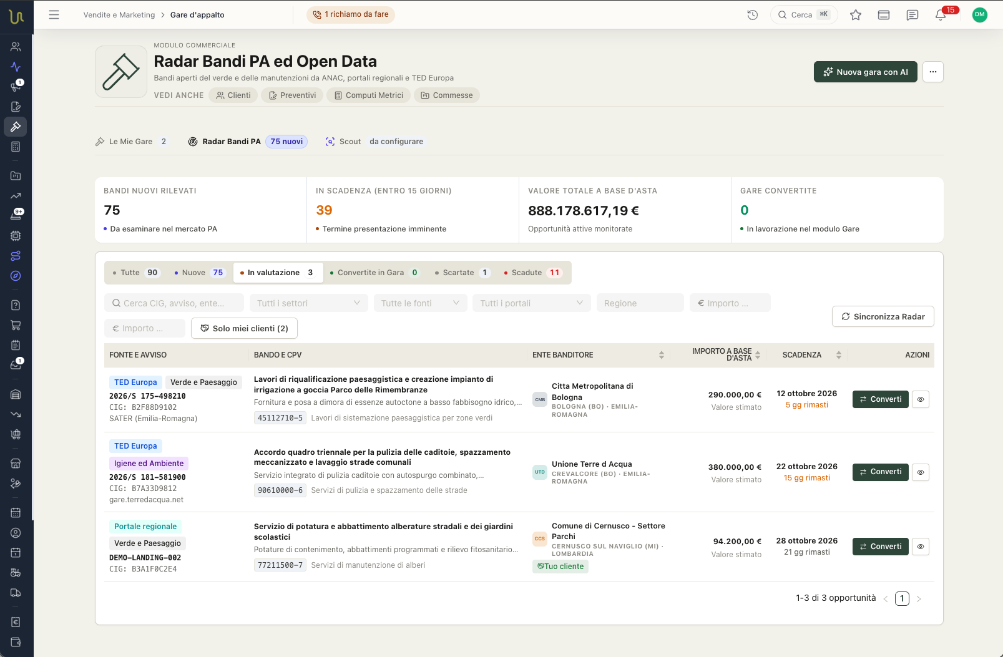Open the activity pulse icon in sidebar
The width and height of the screenshot is (1003, 657).
coord(16,67)
